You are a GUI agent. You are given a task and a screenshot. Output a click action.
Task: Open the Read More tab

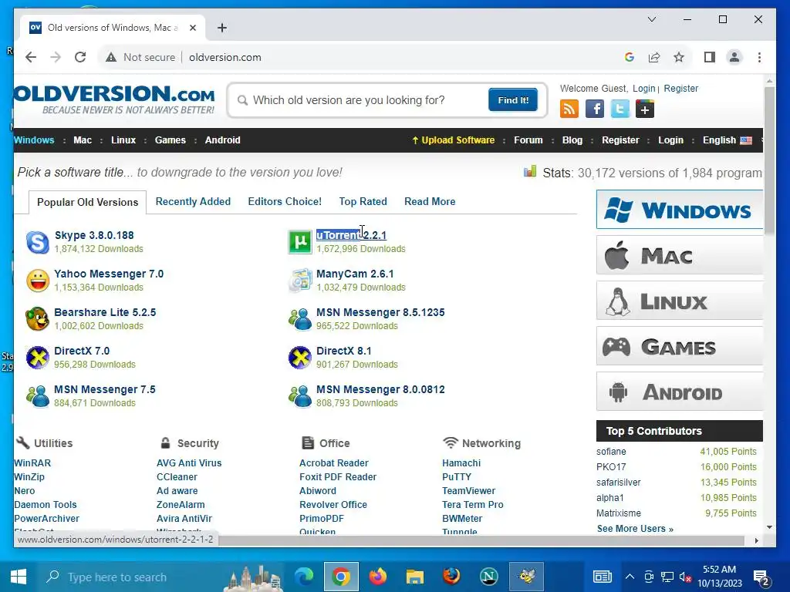point(430,201)
